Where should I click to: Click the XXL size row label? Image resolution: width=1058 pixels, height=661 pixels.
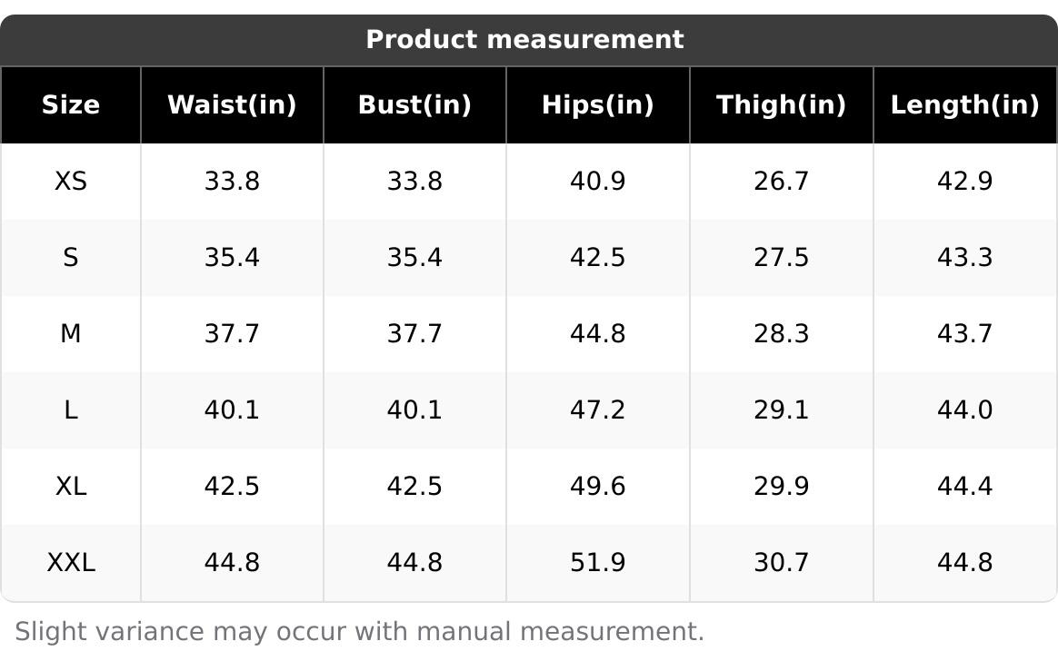coord(71,563)
